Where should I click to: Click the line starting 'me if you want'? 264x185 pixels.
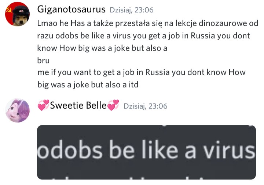pyautogui.click(x=142, y=72)
